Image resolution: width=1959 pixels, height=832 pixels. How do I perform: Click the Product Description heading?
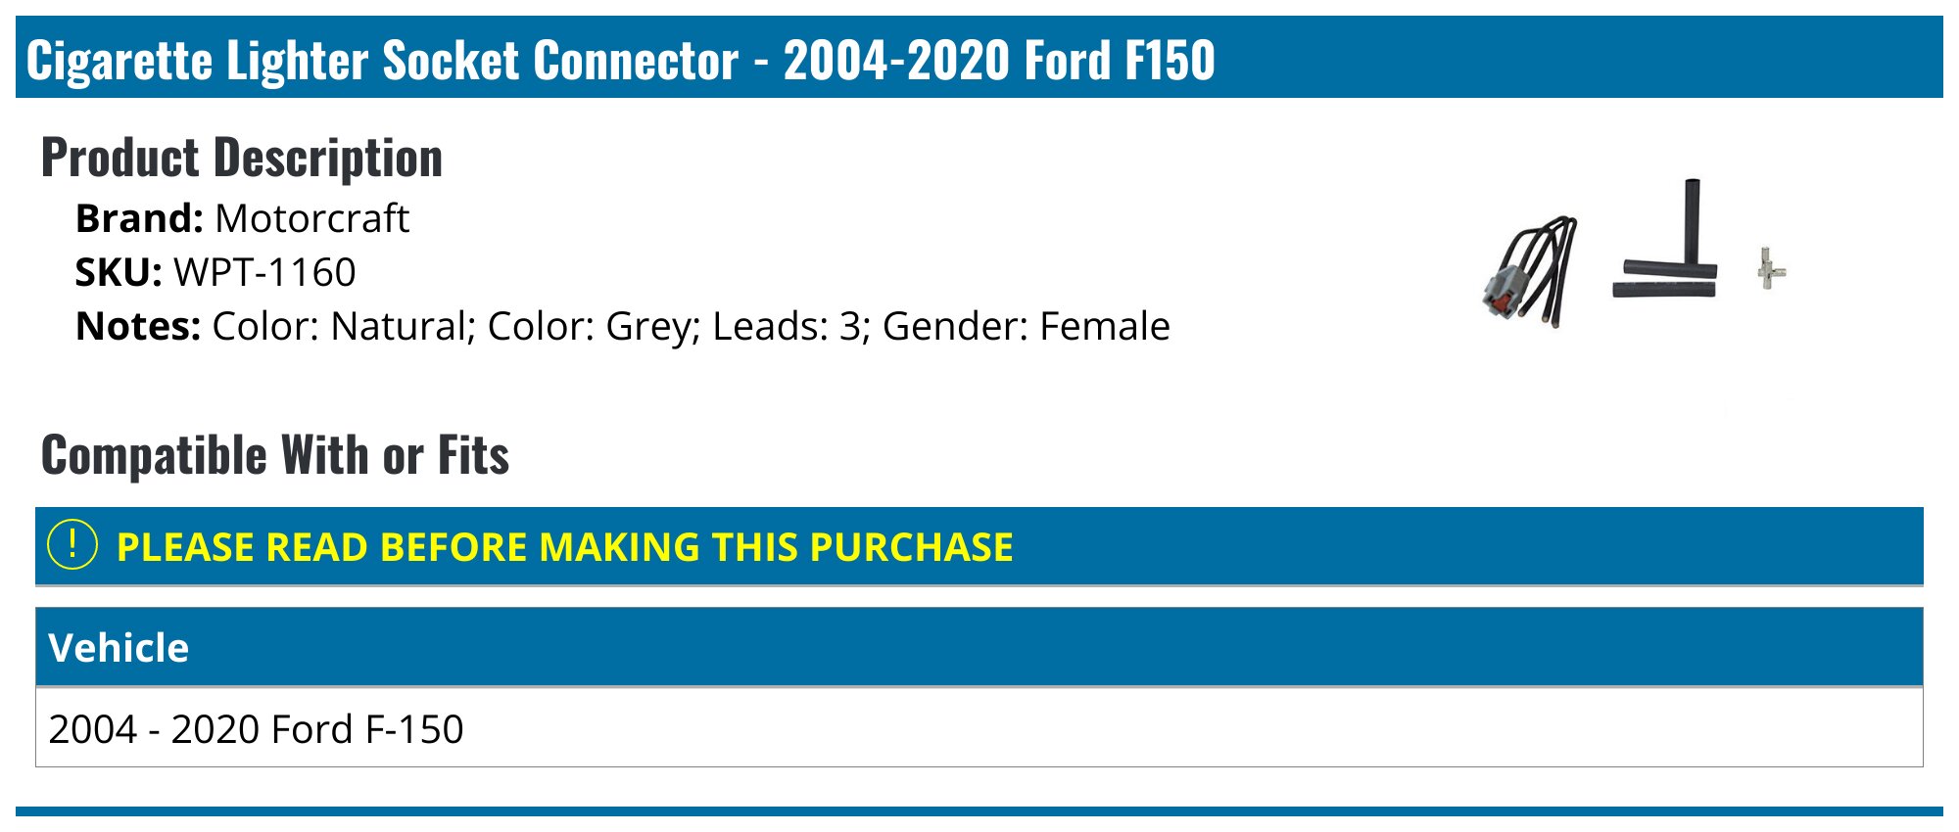(242, 158)
